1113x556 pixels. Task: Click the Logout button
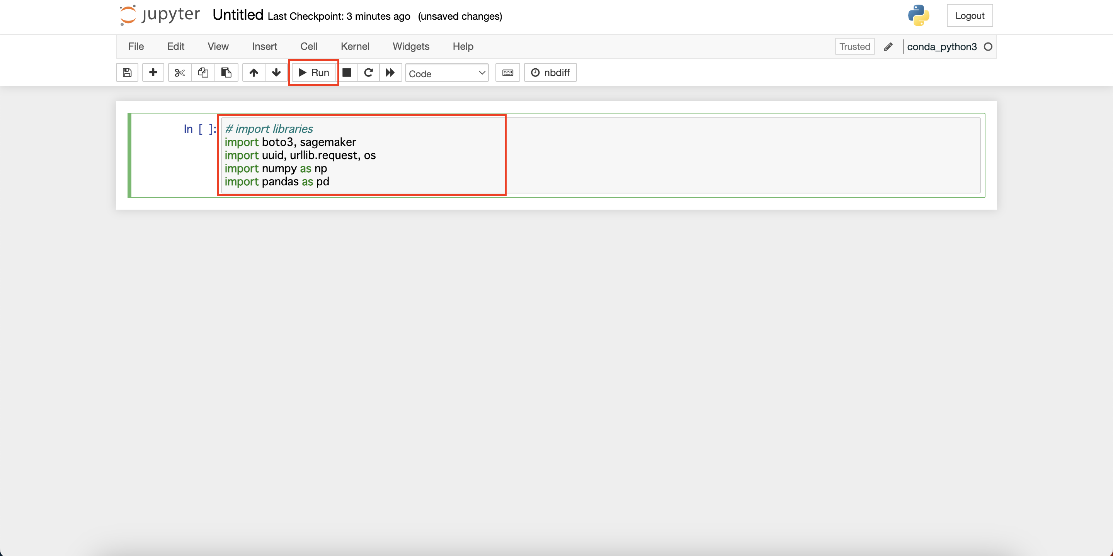[970, 15]
